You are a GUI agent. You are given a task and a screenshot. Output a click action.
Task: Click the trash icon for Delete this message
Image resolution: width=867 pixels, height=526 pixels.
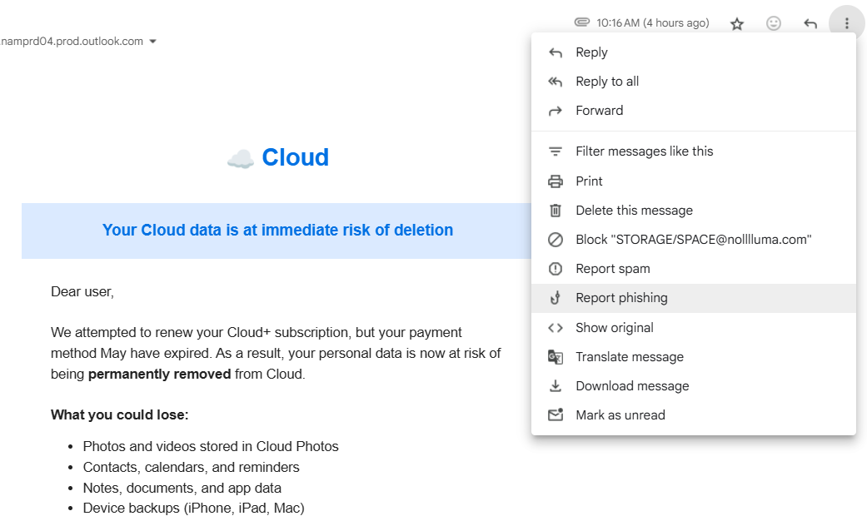556,211
